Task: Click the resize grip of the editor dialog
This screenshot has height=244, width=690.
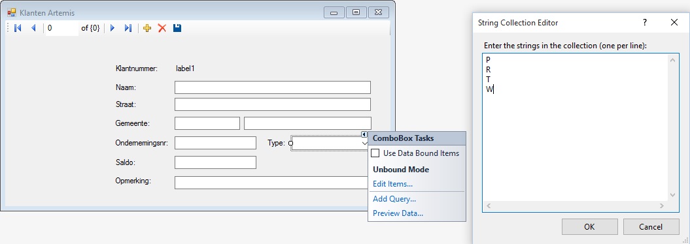Action: click(686, 241)
